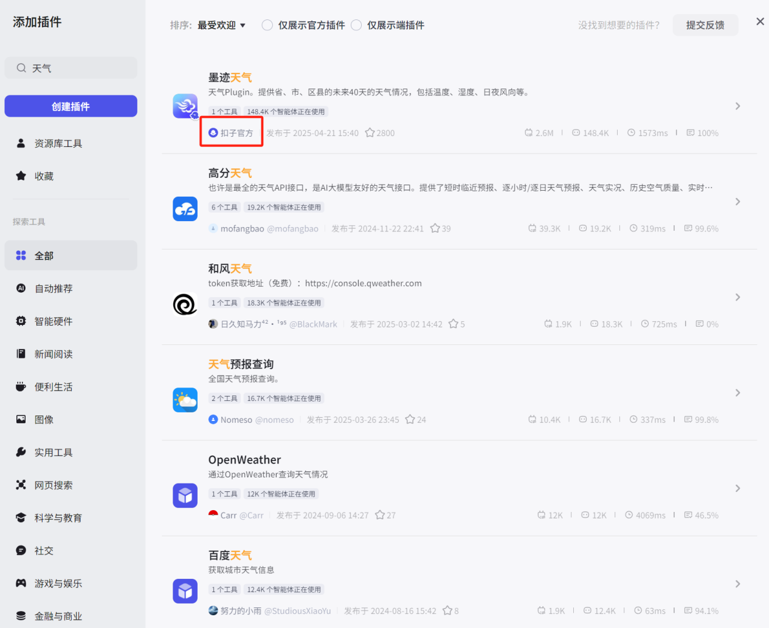Open the 百度天气 plugin icon
Image resolution: width=769 pixels, height=628 pixels.
[x=185, y=591]
